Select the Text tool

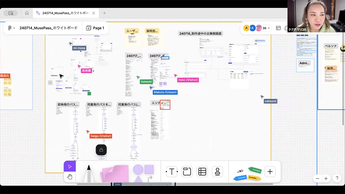[172, 171]
